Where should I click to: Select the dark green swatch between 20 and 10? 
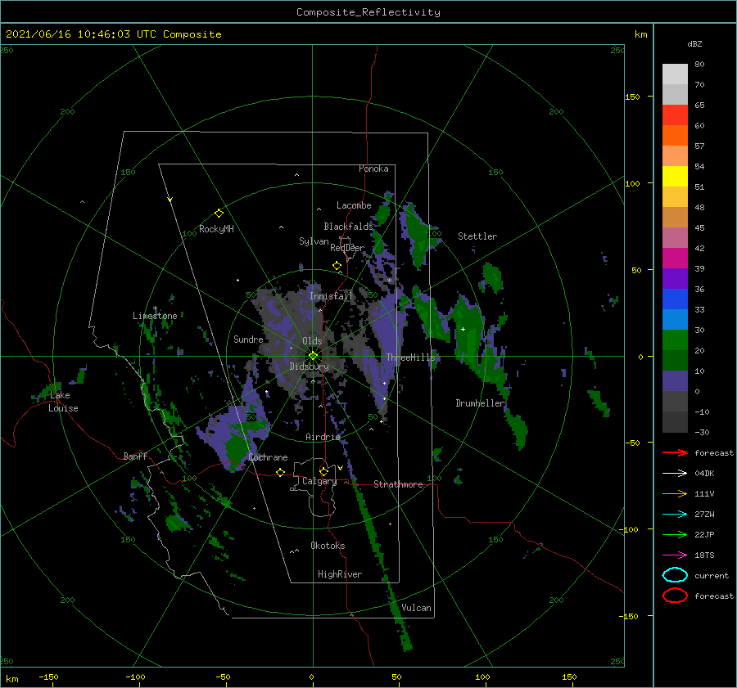[x=675, y=360]
